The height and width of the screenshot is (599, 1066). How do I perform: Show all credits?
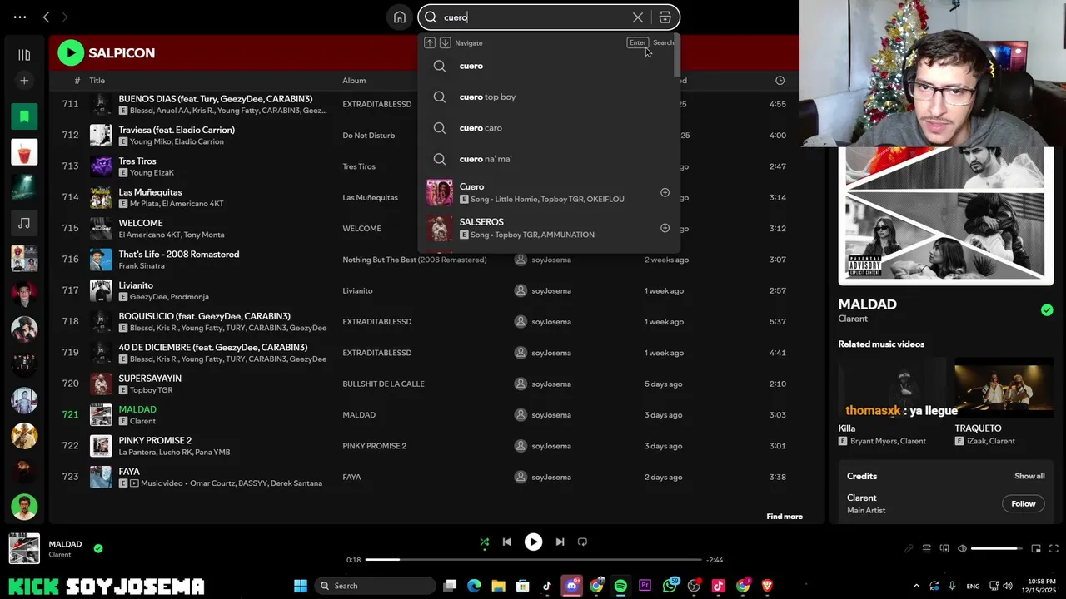[1029, 477]
